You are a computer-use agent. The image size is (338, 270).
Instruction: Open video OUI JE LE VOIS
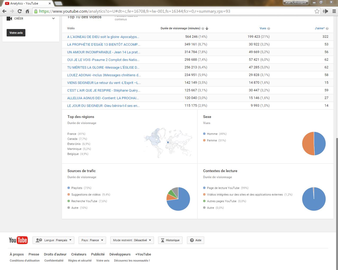click(103, 60)
